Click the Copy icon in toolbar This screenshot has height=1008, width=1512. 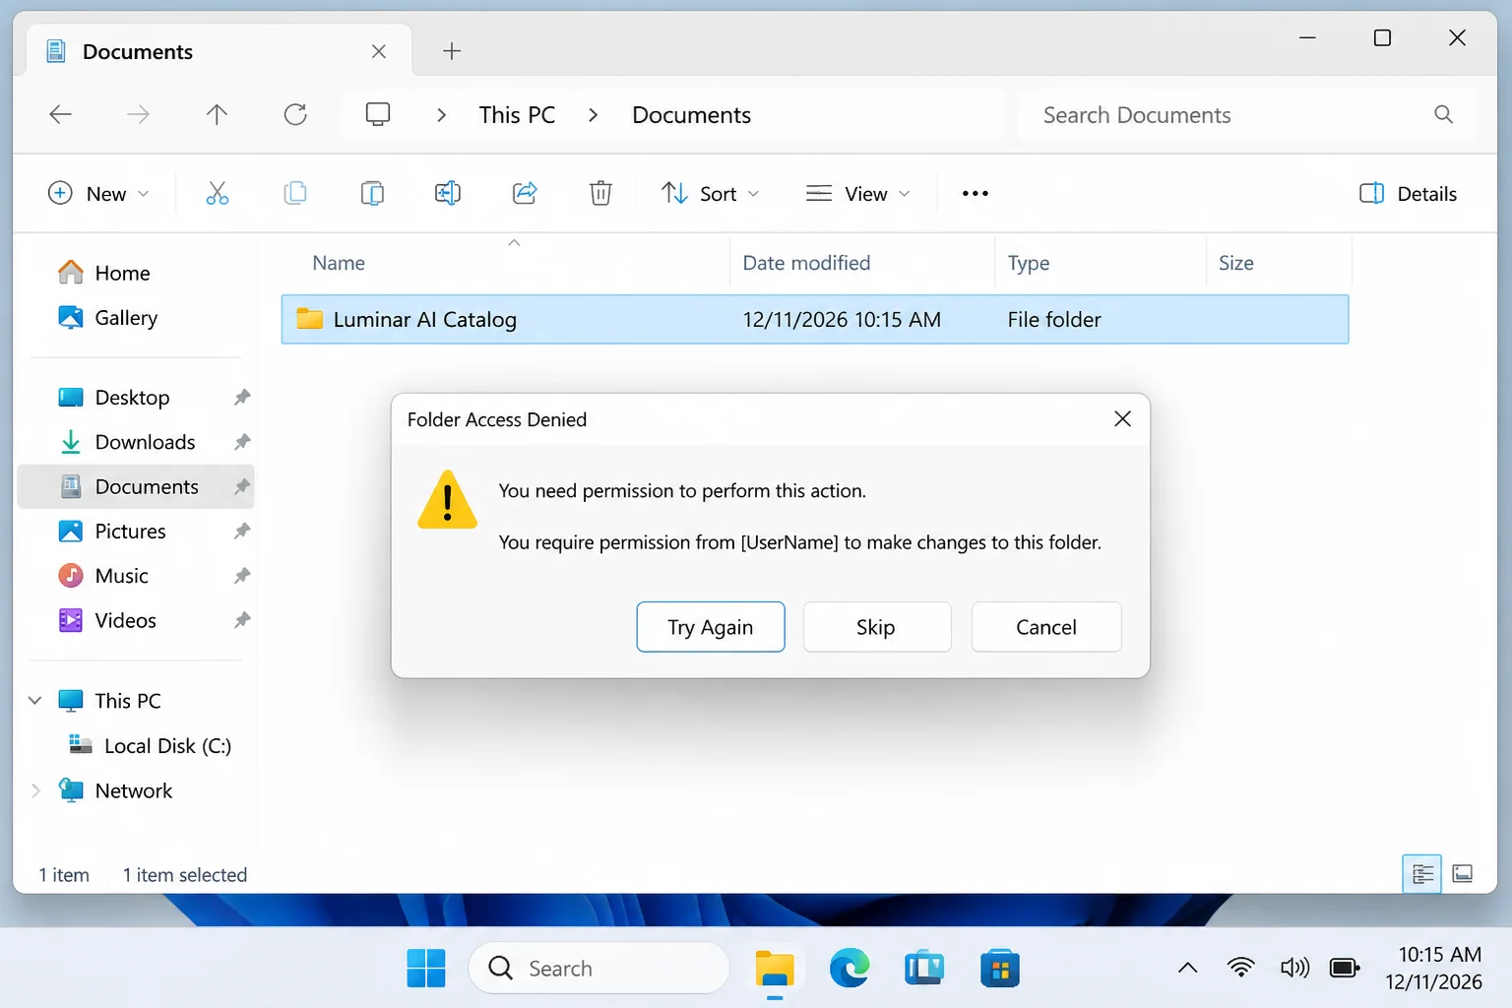click(294, 193)
